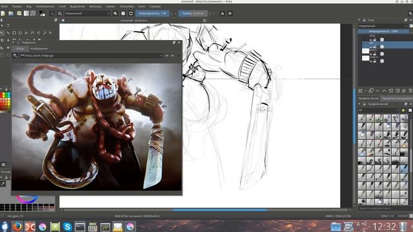Image resolution: width=413 pixels, height=232 pixels.
Task: Open the brush blending mode dropdown in toolbar
Action: coord(87,14)
